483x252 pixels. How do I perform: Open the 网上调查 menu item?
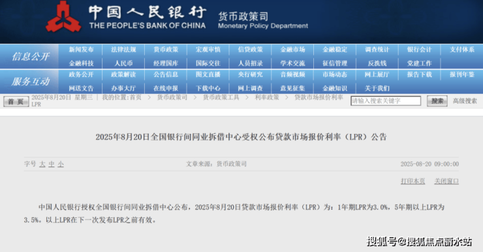[250, 88]
